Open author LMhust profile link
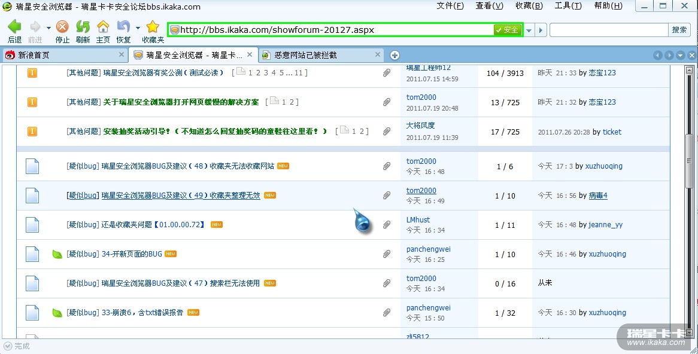The image size is (698, 354). (418, 219)
